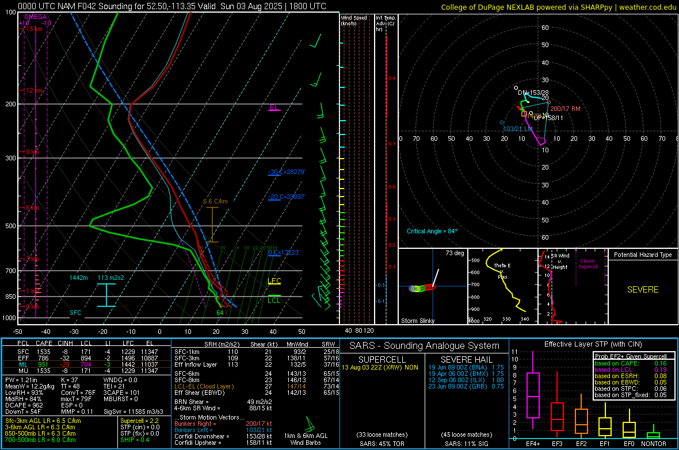The width and height of the screenshot is (679, 450).
Task: Click the Effective Layer STP (with CIN) title
Action: point(593,344)
